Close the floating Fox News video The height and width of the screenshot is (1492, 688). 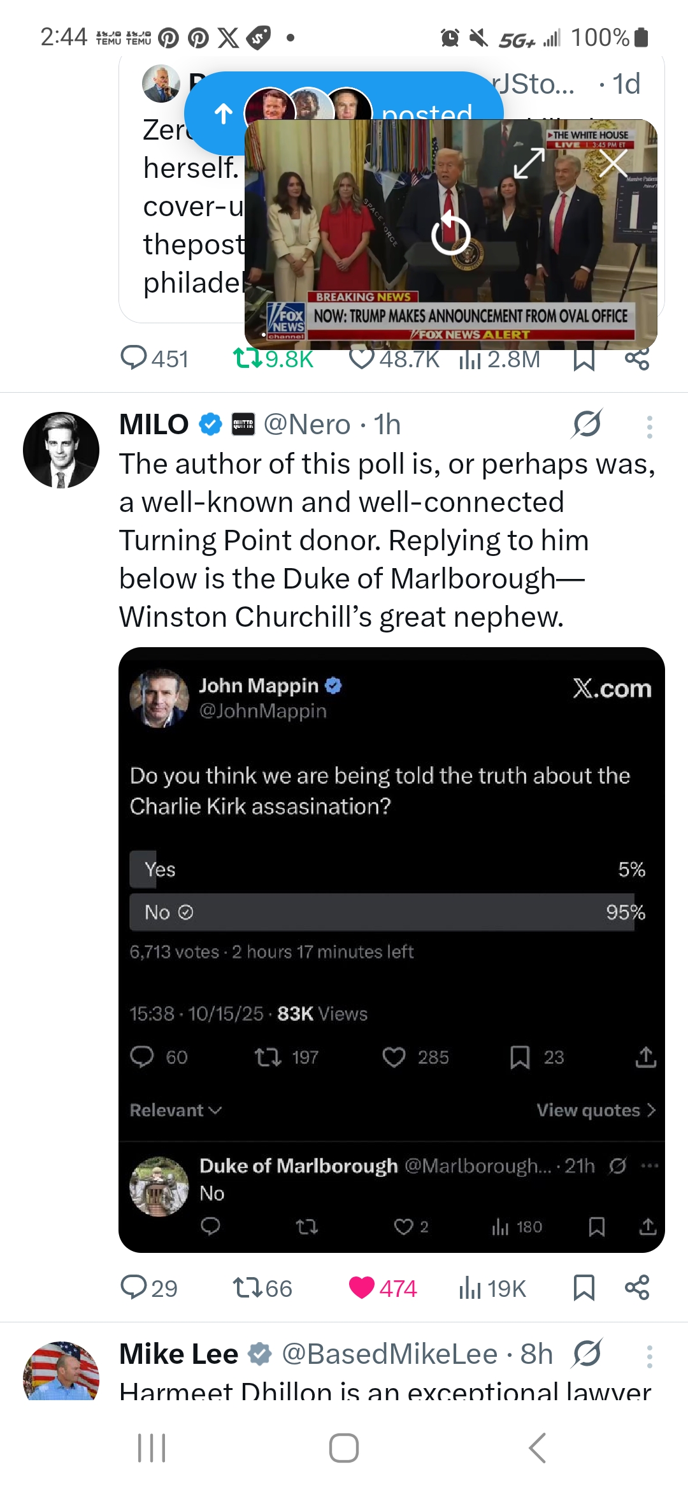point(613,163)
